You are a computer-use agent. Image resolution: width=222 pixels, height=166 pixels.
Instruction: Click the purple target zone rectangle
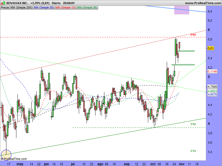click(x=182, y=10)
